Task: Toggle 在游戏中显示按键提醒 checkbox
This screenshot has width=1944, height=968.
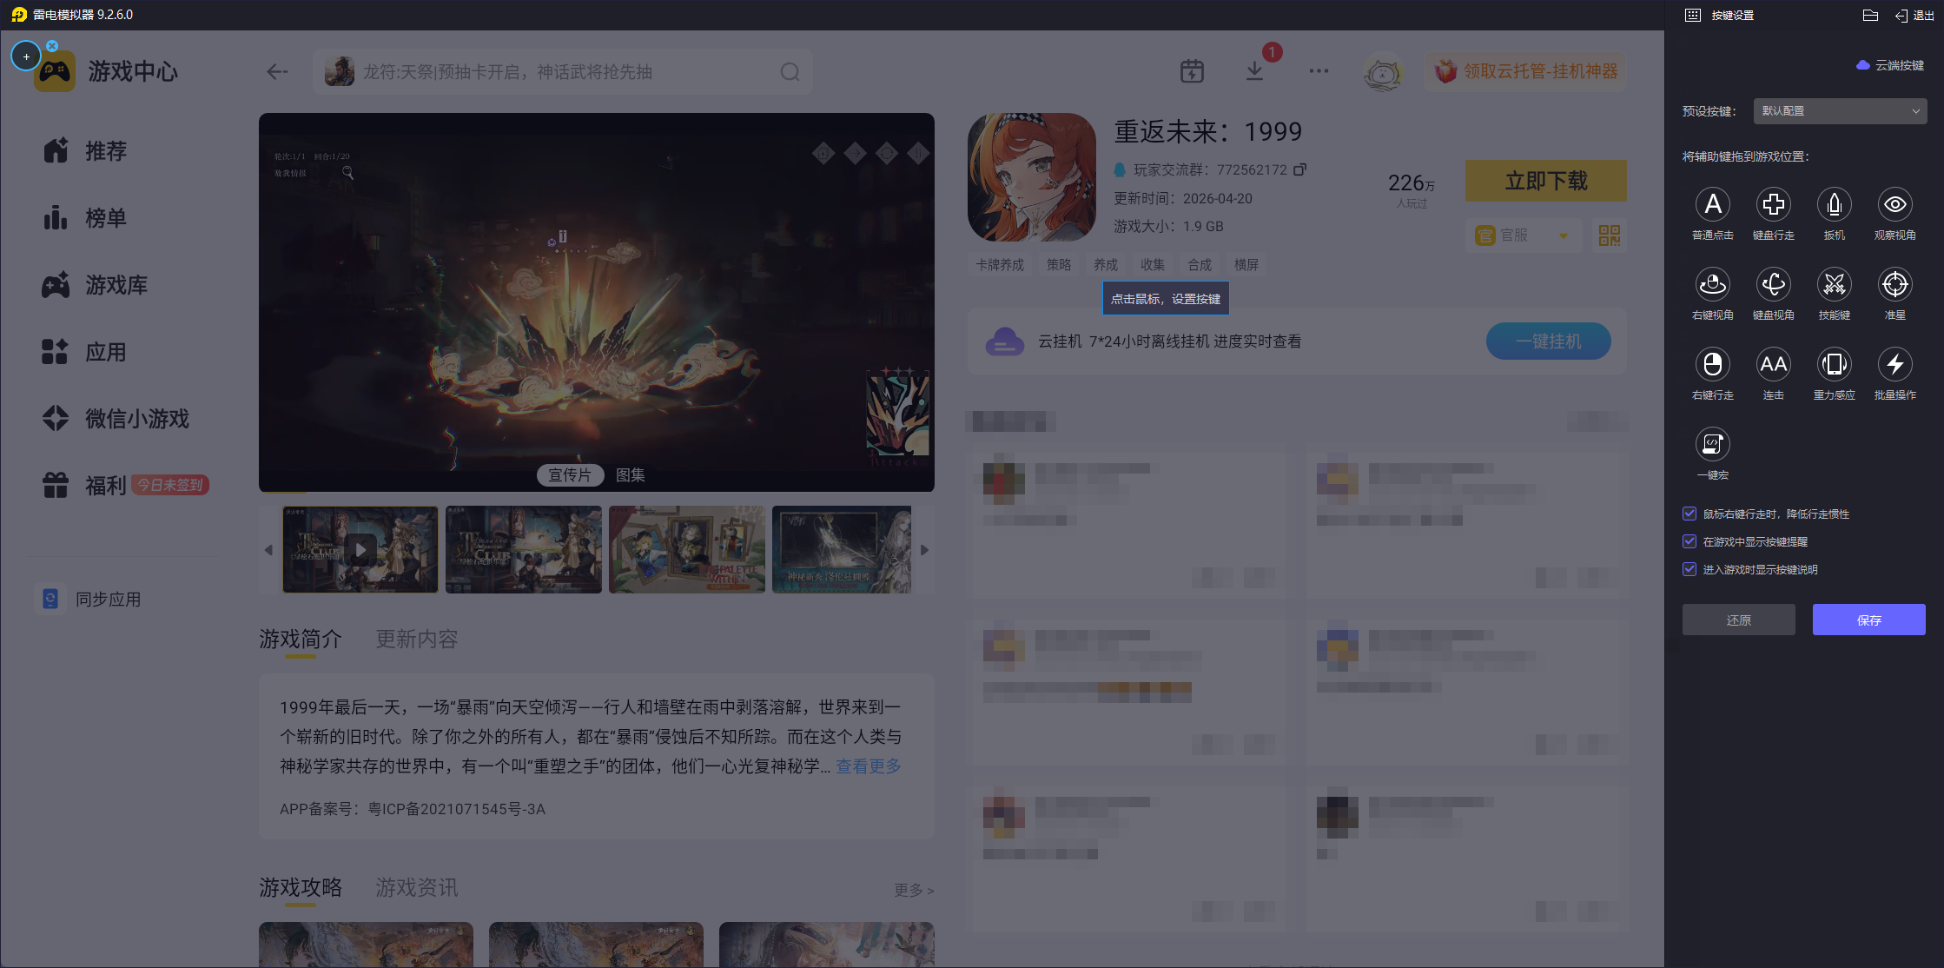Action: point(1689,541)
